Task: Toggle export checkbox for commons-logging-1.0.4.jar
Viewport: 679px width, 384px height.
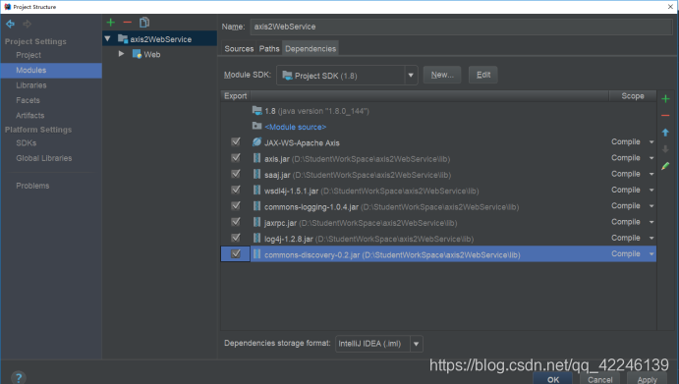Action: pyautogui.click(x=236, y=205)
